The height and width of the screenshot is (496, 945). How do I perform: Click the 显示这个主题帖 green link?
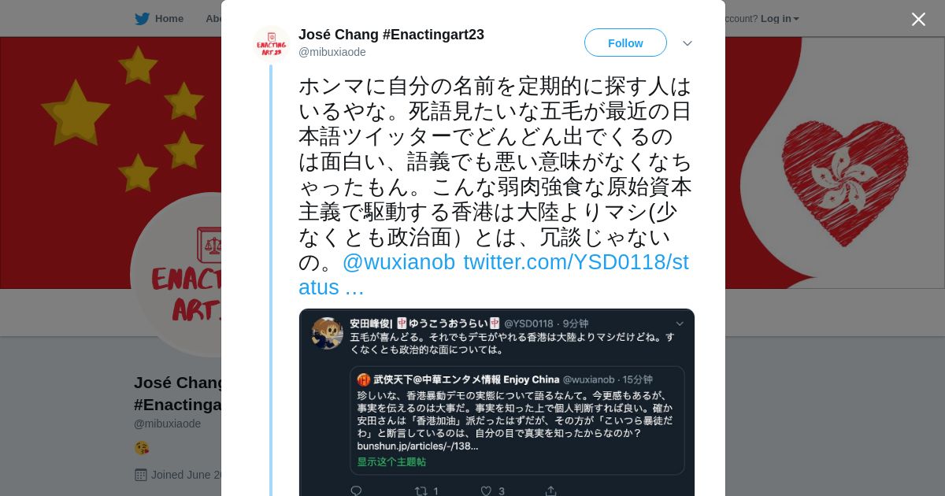391,462
